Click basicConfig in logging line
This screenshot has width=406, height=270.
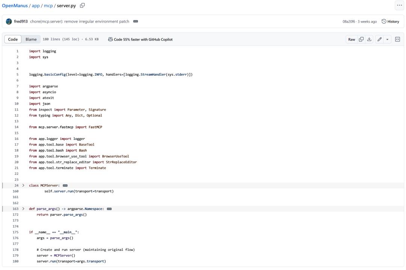pos(55,74)
